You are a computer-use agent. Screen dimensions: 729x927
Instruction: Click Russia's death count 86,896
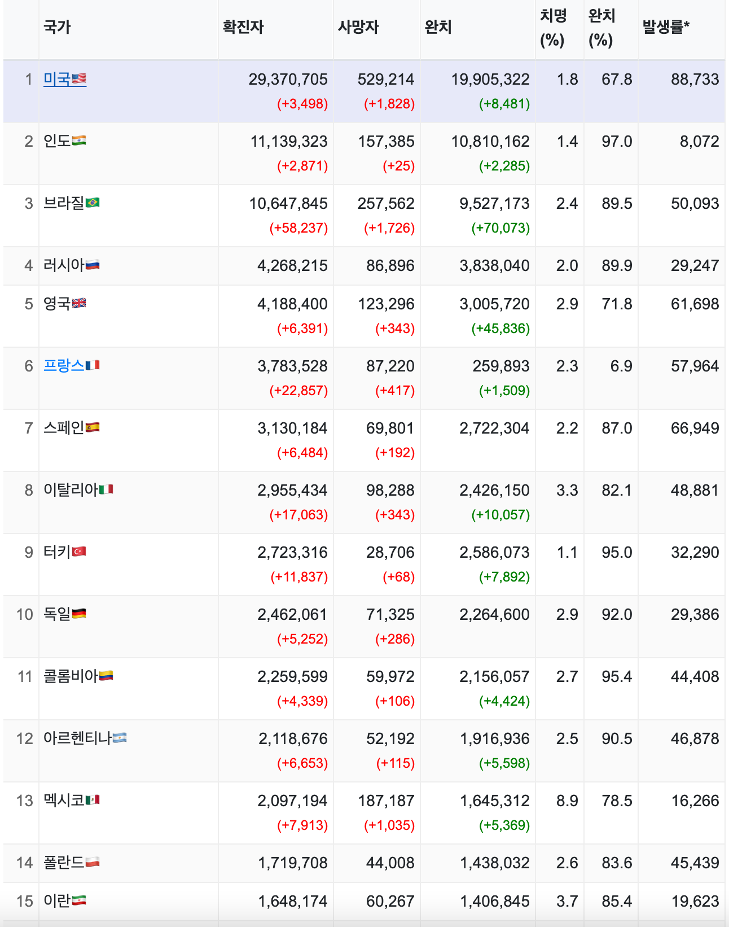390,265
